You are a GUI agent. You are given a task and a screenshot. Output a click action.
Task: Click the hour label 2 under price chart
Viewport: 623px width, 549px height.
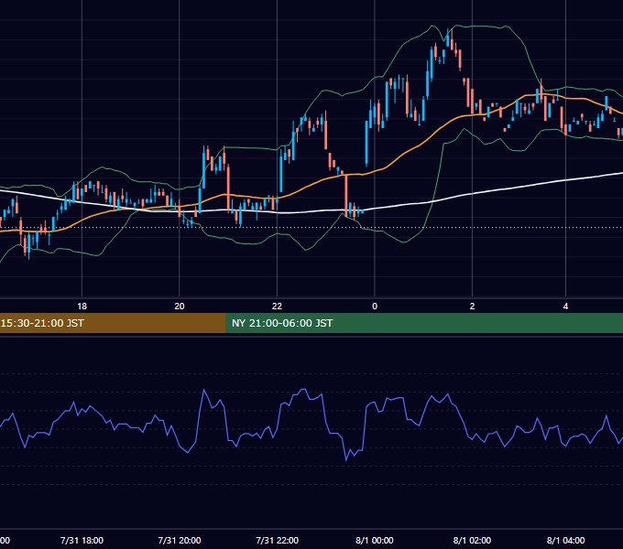(472, 307)
